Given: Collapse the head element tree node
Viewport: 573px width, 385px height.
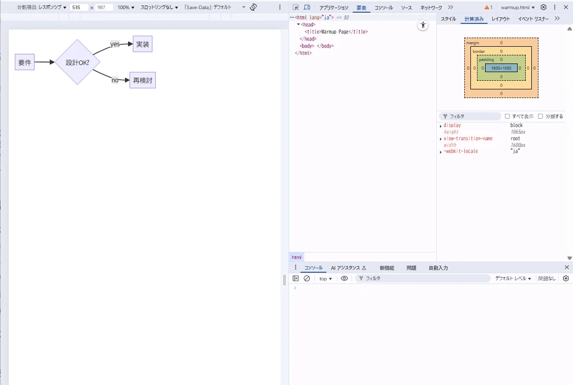Looking at the screenshot, I should point(299,24).
